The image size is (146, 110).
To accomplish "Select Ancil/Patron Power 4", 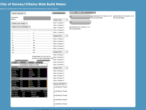I will 60,100.
